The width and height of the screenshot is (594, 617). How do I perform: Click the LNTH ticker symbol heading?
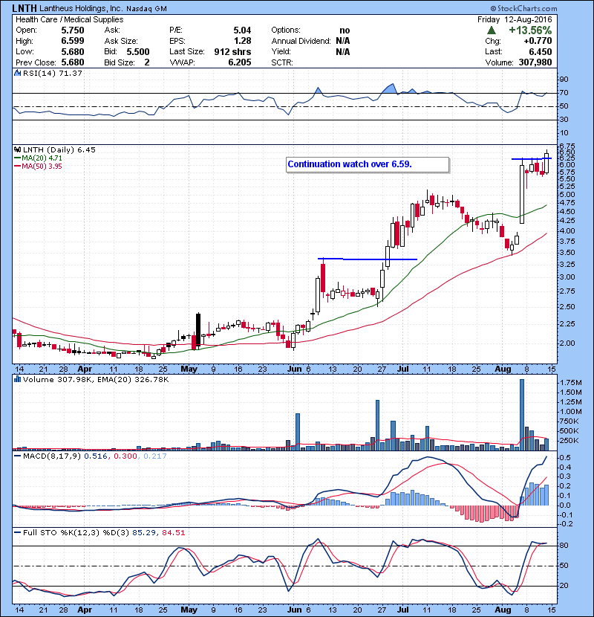click(x=25, y=8)
